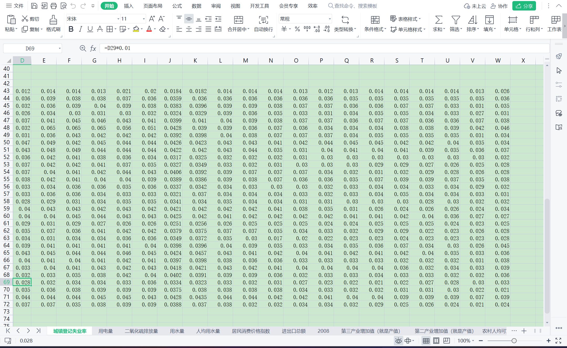Open the Filter funnel tool
This screenshot has width=567, height=348.
(455, 20)
